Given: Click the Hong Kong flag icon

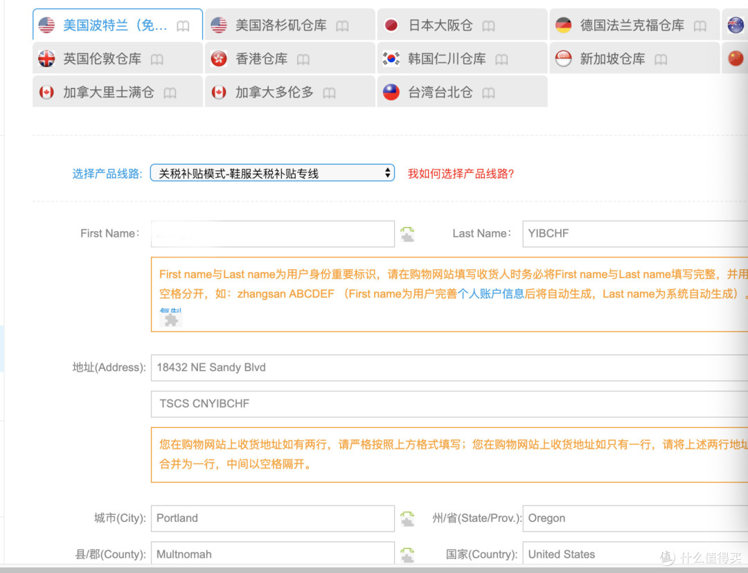Looking at the screenshot, I should 219,59.
